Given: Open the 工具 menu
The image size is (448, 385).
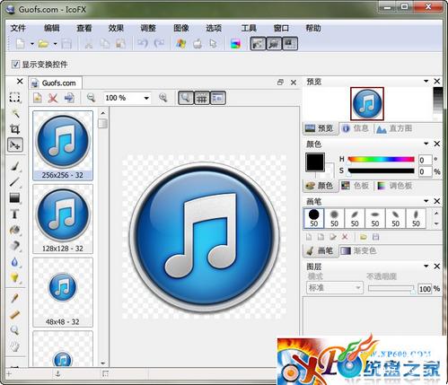Looking at the screenshot, I should pyautogui.click(x=249, y=28).
